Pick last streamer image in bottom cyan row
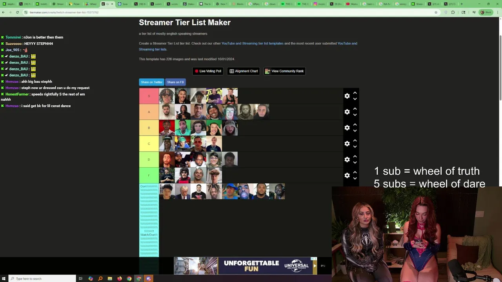502x282 pixels. pos(277,192)
